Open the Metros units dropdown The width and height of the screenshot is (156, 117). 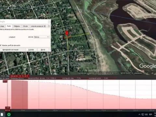(42, 37)
